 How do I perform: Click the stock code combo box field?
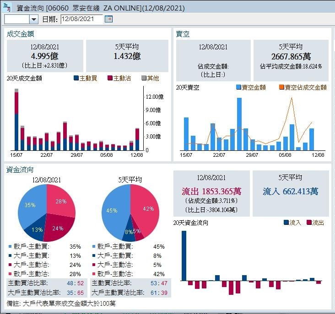[16, 19]
